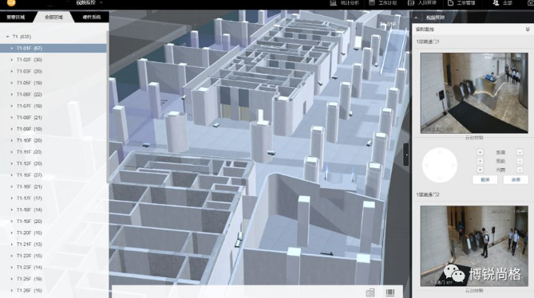
Task: Select T1-25F (19) floor row
Action: tap(53, 279)
